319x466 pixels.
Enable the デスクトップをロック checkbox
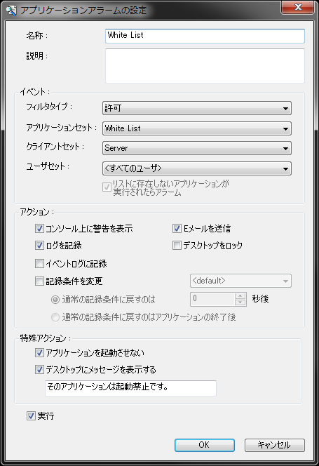(177, 246)
